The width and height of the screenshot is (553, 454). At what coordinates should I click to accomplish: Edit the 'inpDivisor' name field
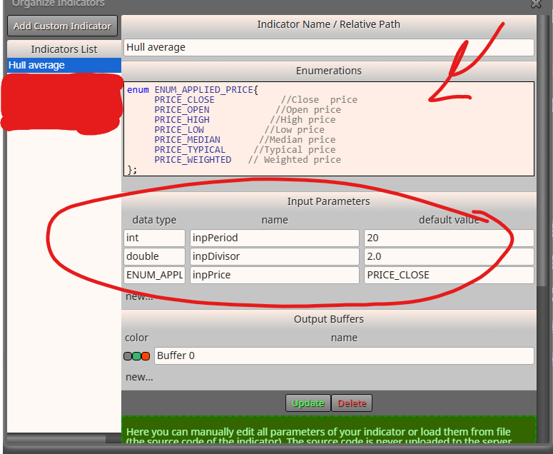(x=275, y=256)
